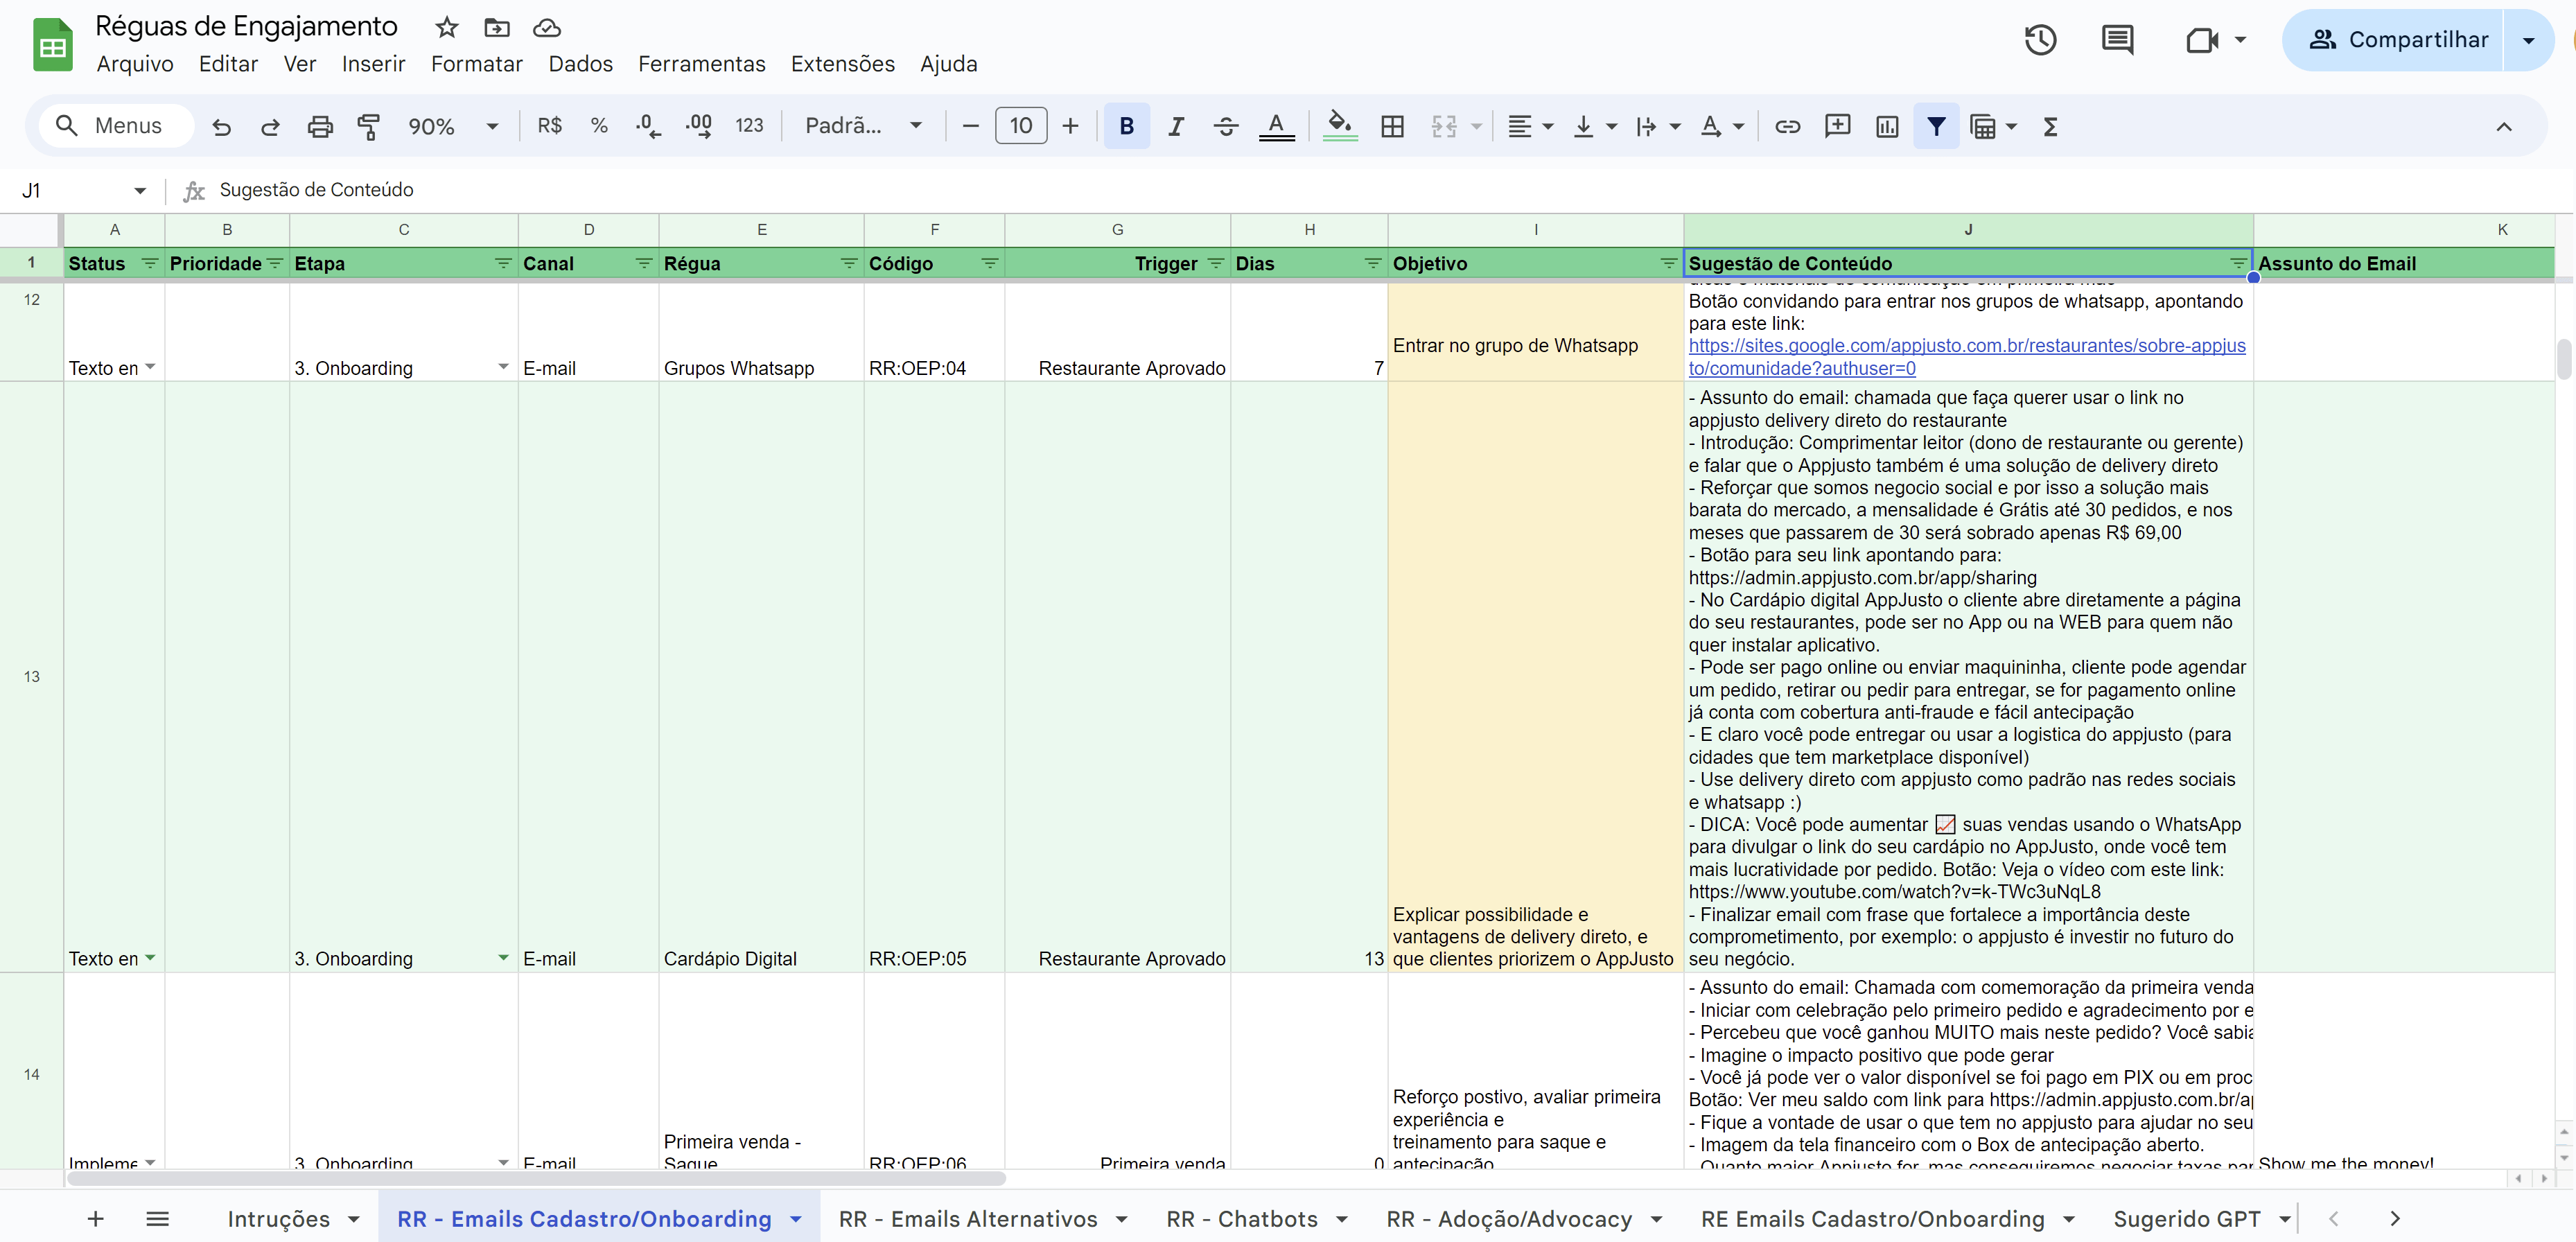Image resolution: width=2576 pixels, height=1242 pixels.
Task: Open more number formats 123
Action: 749,126
